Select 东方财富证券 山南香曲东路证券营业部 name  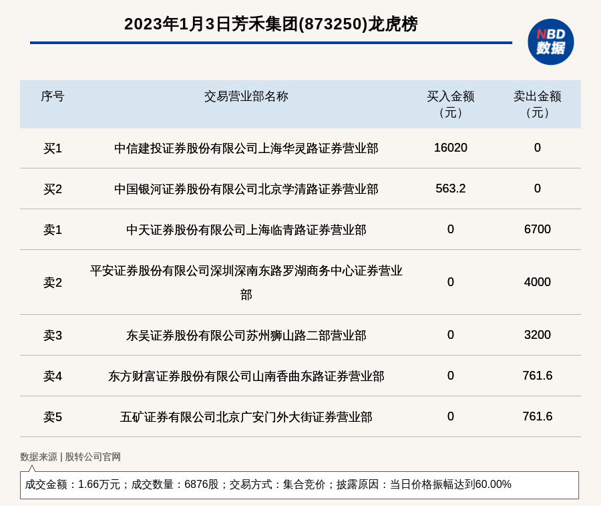point(246,376)
